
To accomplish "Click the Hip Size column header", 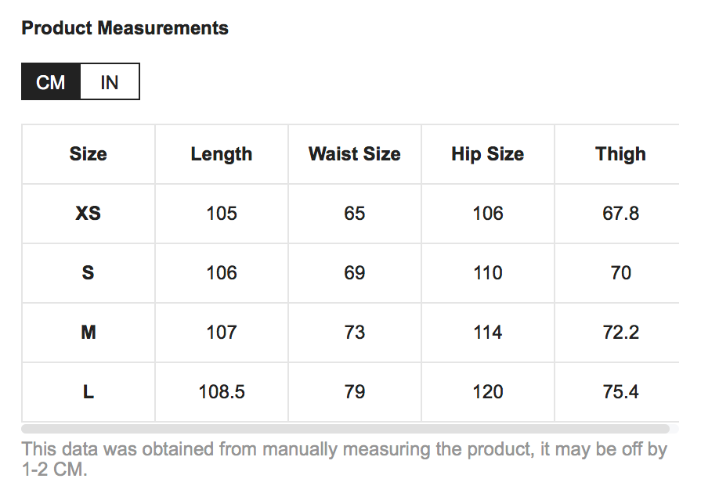I will 487,154.
